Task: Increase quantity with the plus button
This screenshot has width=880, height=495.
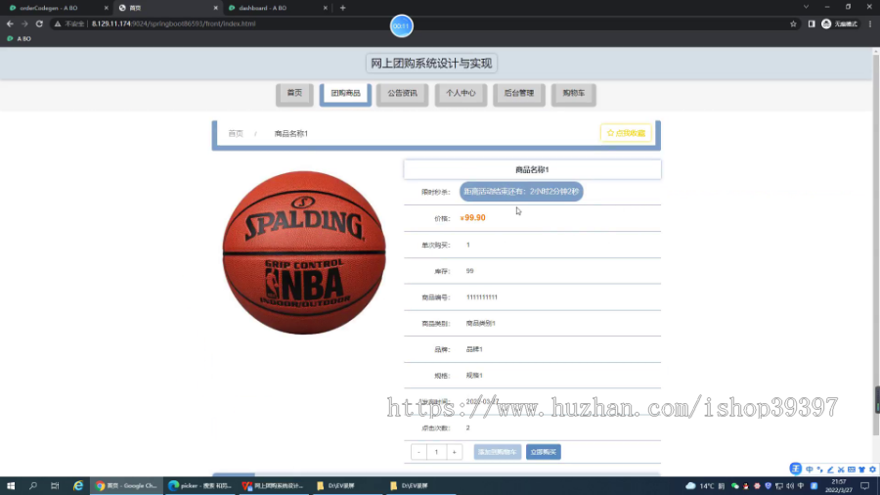Action: pyautogui.click(x=454, y=452)
